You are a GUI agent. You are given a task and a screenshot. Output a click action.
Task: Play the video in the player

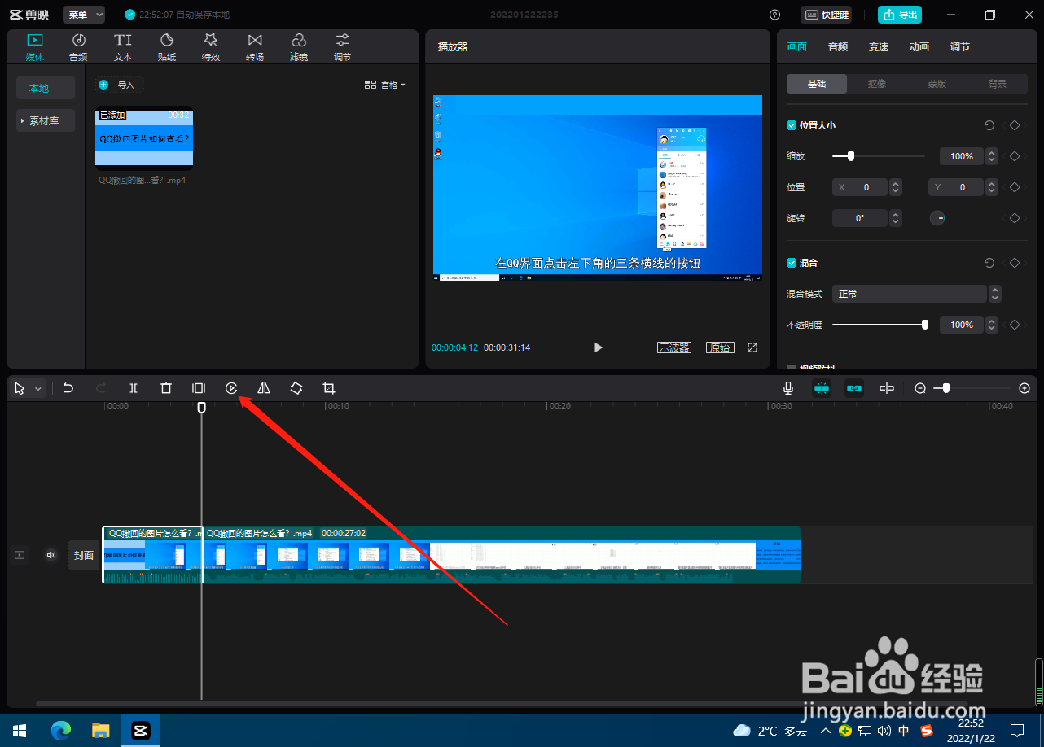click(599, 347)
